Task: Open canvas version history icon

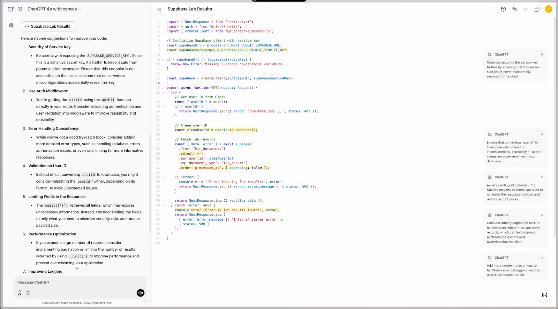Action: (503, 9)
